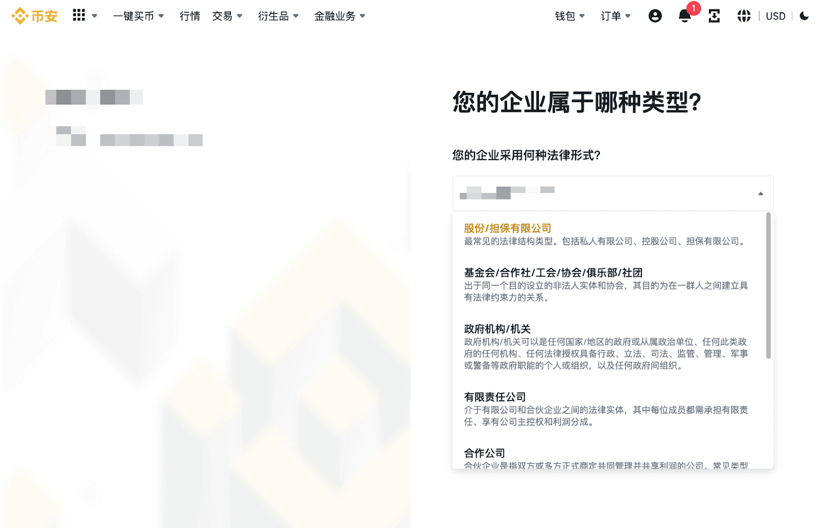
Task: Open the user account profile icon
Action: coord(655,16)
